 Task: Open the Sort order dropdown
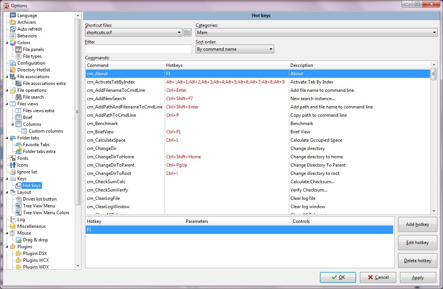point(271,49)
